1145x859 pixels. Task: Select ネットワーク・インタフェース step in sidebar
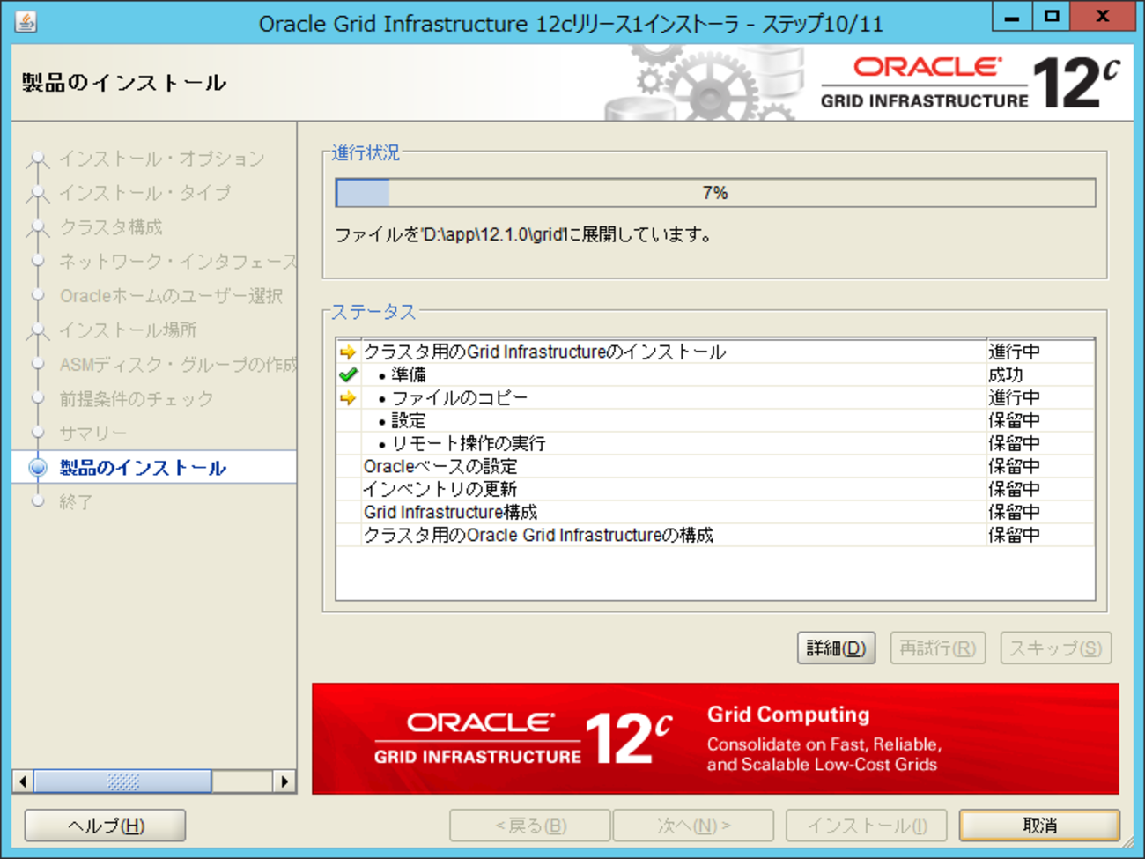tap(178, 262)
